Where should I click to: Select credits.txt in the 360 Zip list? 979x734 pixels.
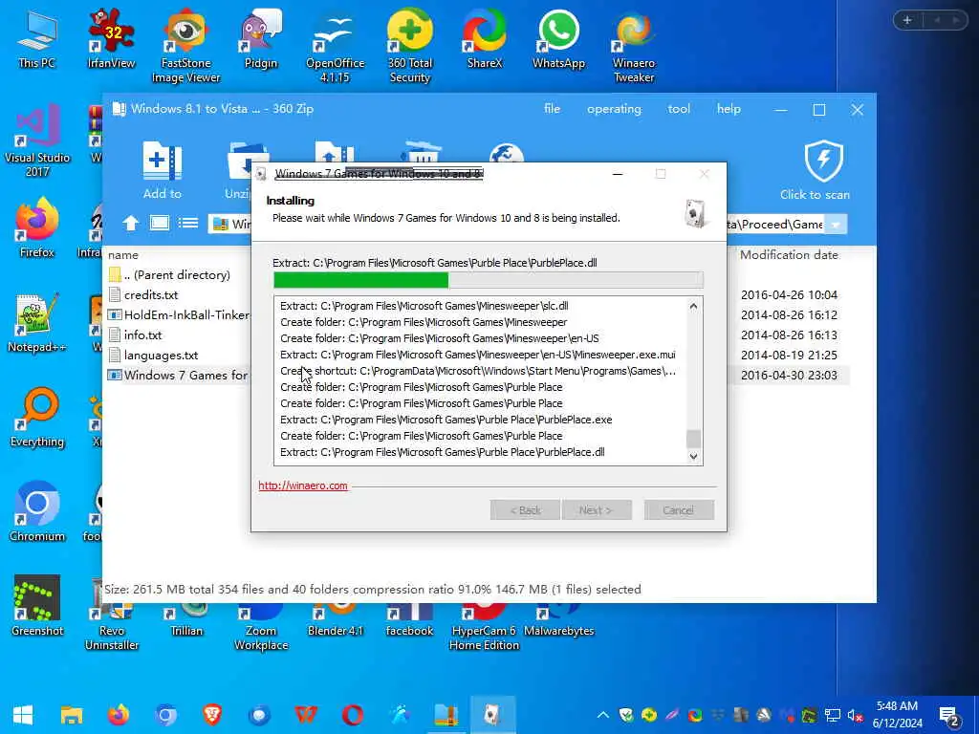[150, 294]
